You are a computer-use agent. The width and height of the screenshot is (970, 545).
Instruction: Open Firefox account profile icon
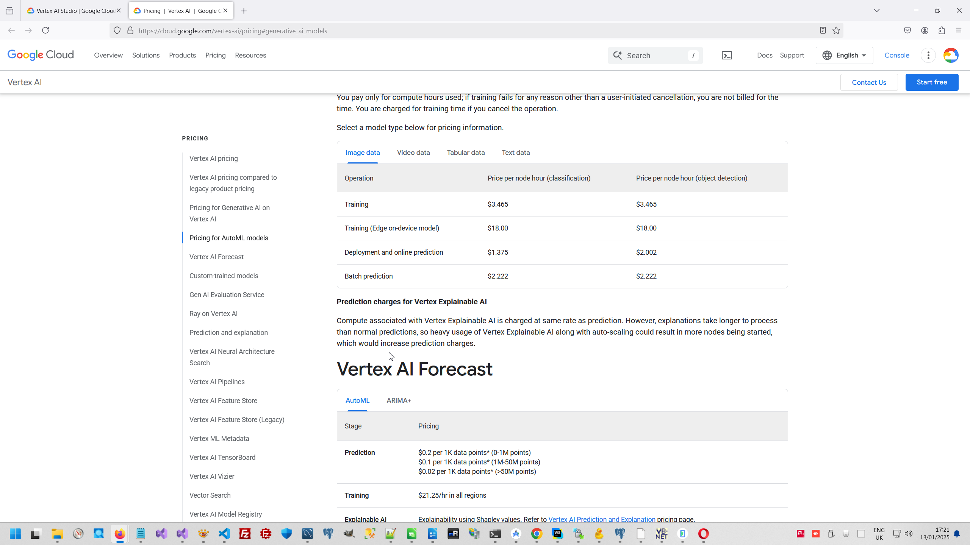coord(925,31)
